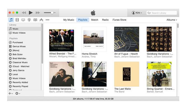Click Art of Fugue - Hewitt title
185x109 pixels.
(126, 54)
